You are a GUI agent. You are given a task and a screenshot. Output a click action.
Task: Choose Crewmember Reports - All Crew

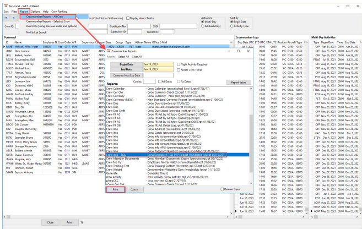(47, 17)
